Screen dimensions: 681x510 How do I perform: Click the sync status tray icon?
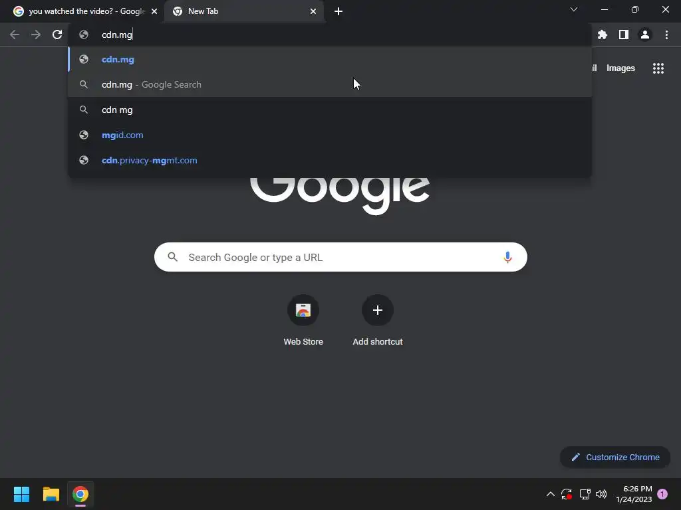[x=567, y=494]
